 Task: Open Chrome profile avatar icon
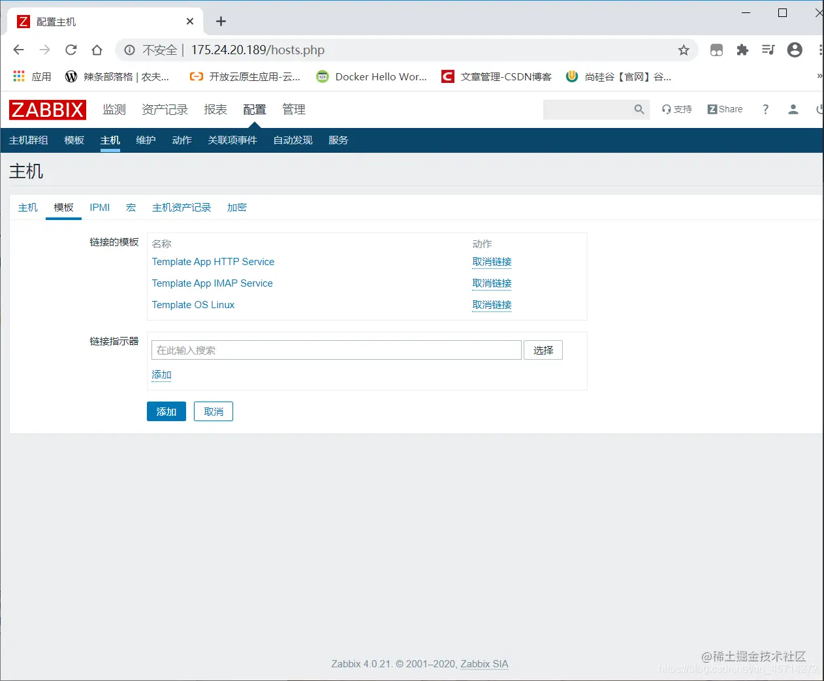tap(795, 50)
